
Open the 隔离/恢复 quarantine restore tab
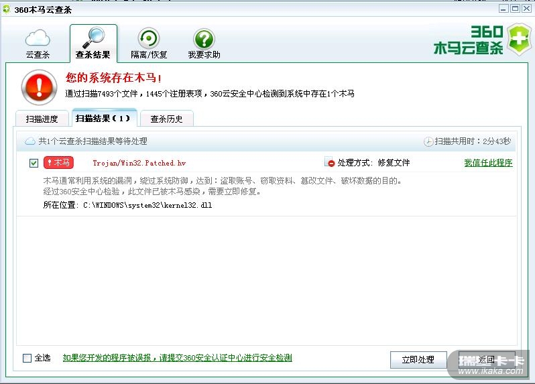point(149,44)
